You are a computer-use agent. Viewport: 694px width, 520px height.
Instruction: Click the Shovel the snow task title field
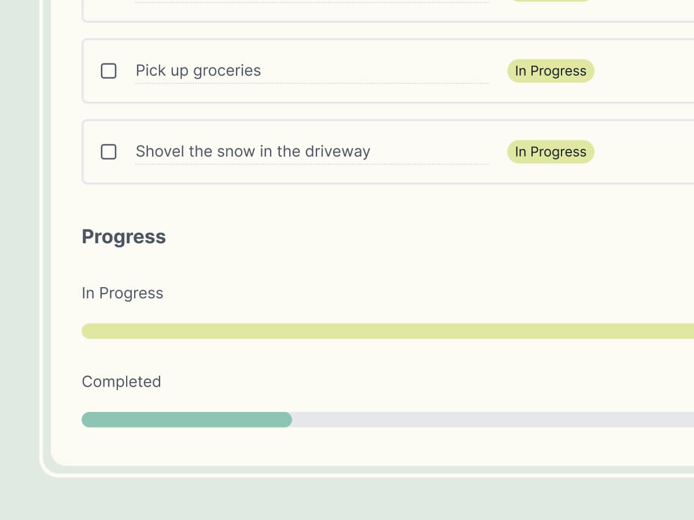tap(312, 151)
